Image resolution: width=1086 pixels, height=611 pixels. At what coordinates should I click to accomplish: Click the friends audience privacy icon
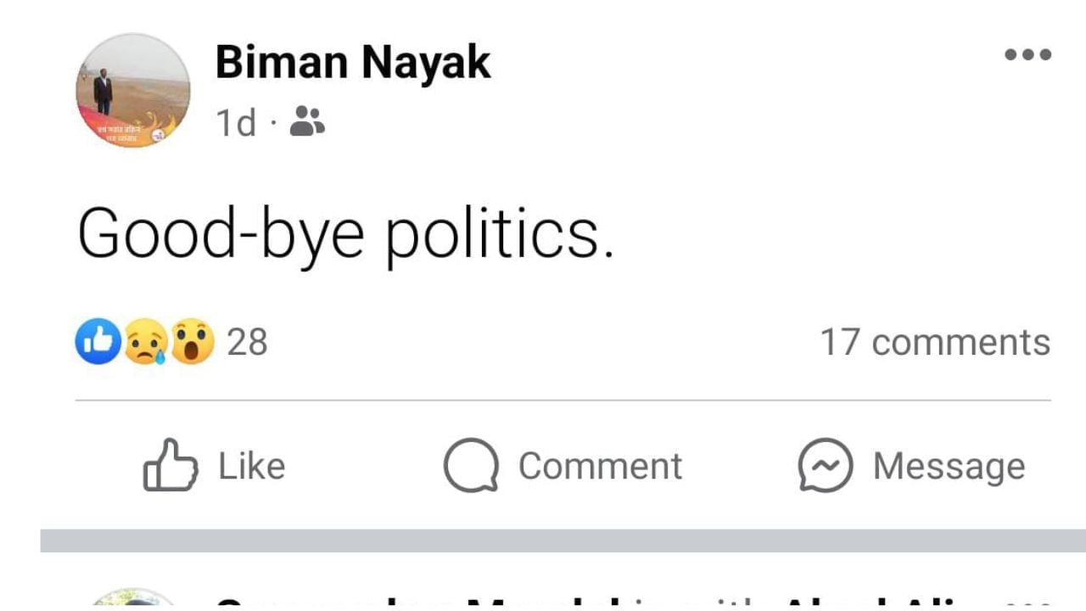point(309,121)
